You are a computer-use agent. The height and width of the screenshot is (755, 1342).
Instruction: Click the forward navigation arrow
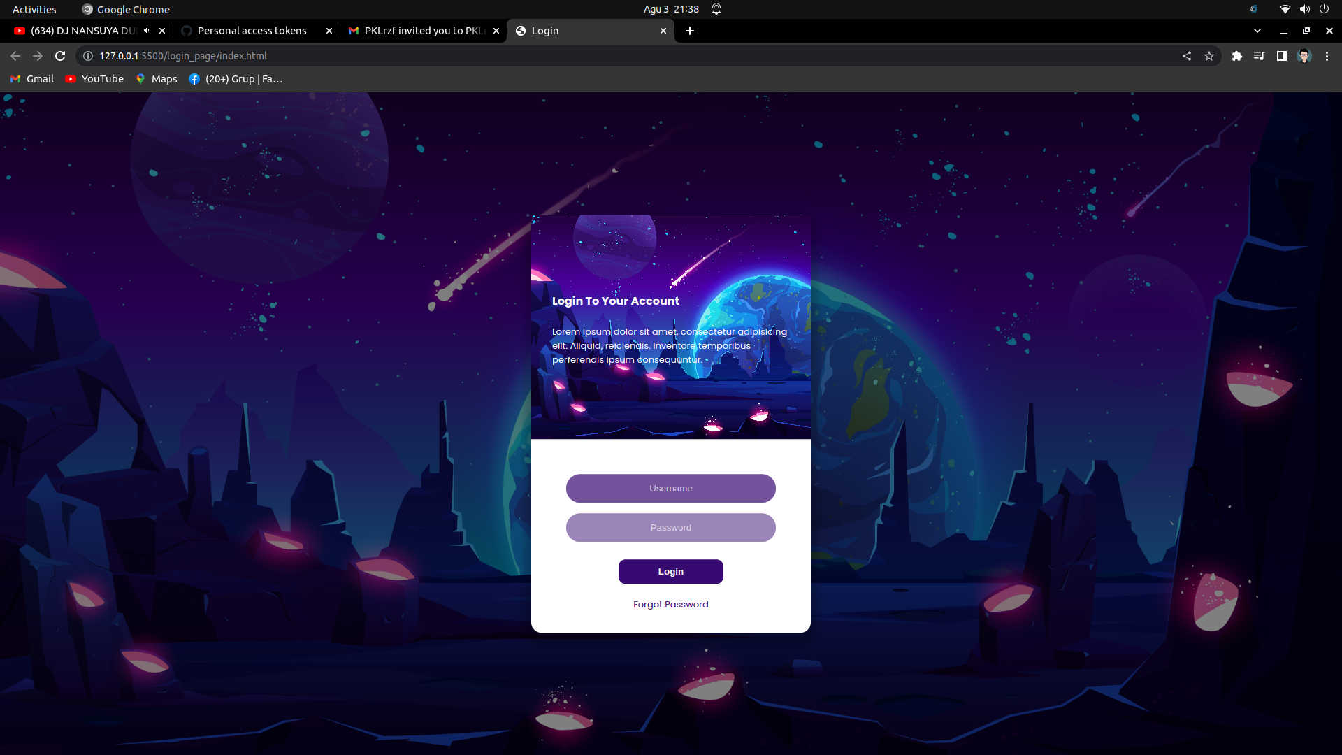38,56
